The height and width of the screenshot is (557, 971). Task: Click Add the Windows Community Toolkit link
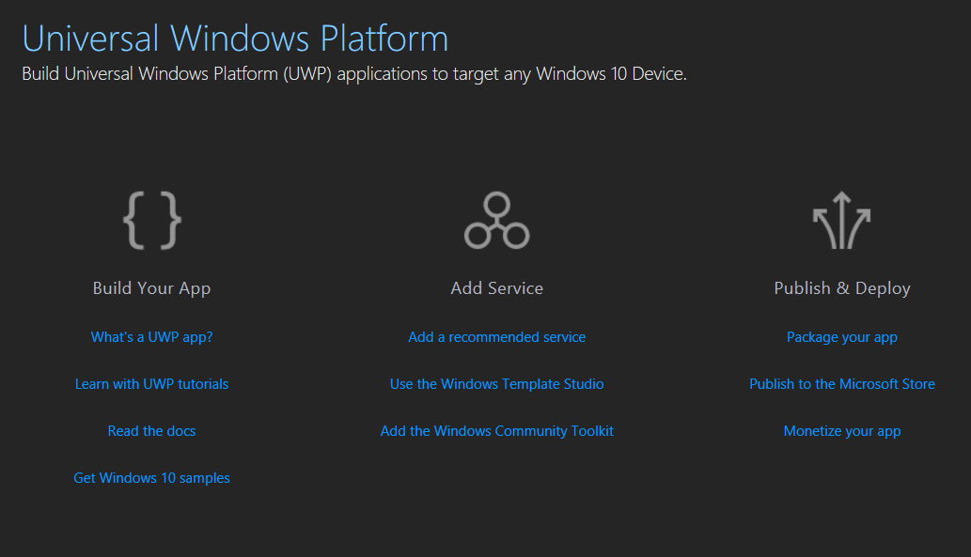(x=496, y=431)
